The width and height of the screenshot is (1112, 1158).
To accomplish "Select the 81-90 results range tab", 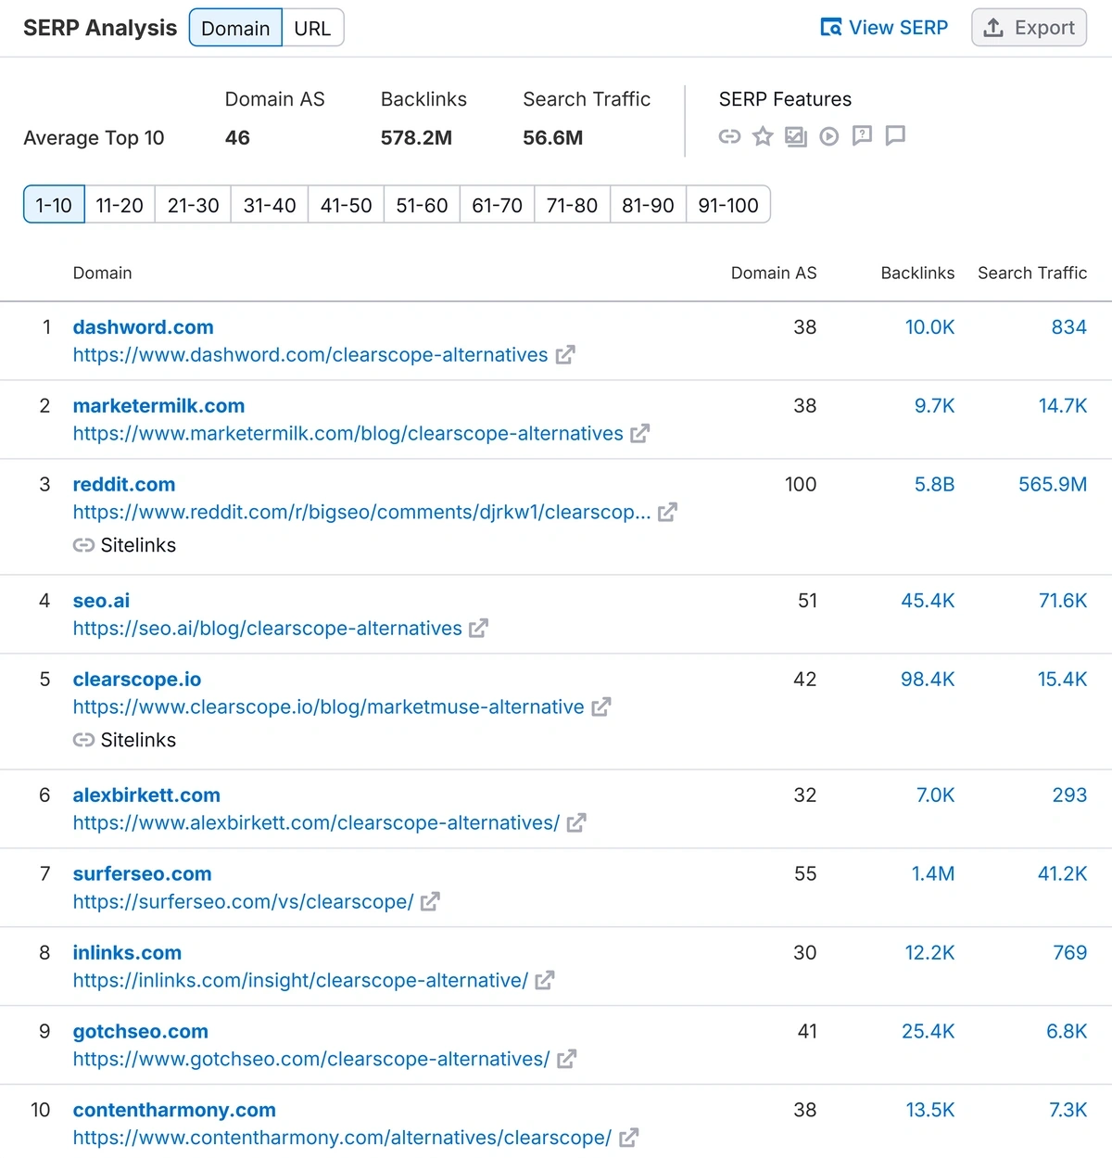I will [648, 205].
